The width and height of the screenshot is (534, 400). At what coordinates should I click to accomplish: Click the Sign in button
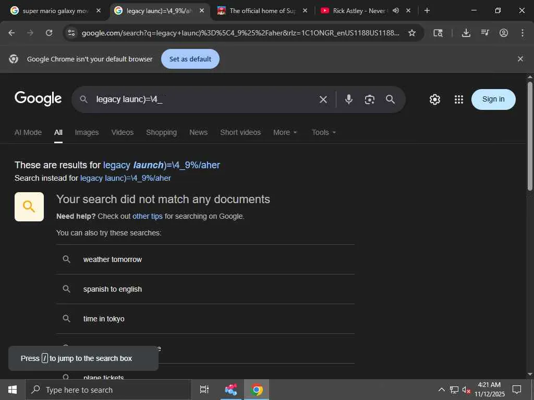coord(493,99)
